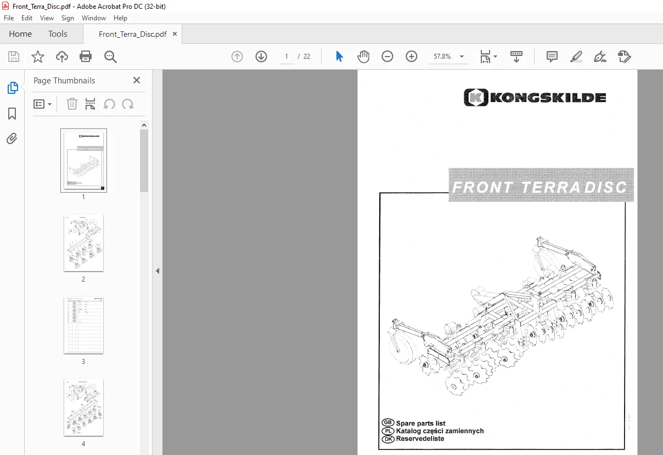Select page 4 thumbnail
Viewport: 663px width, 455px height.
(83, 408)
